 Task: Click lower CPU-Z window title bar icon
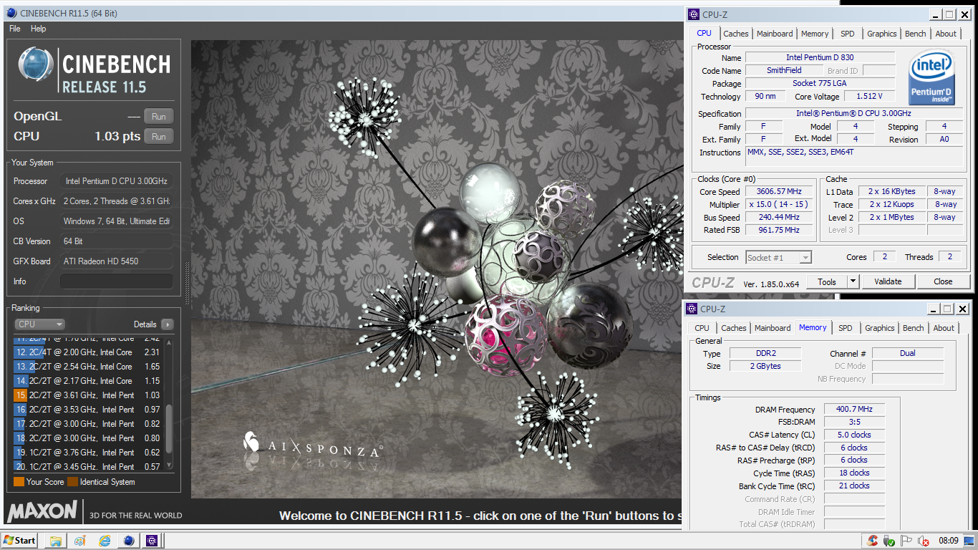point(691,309)
